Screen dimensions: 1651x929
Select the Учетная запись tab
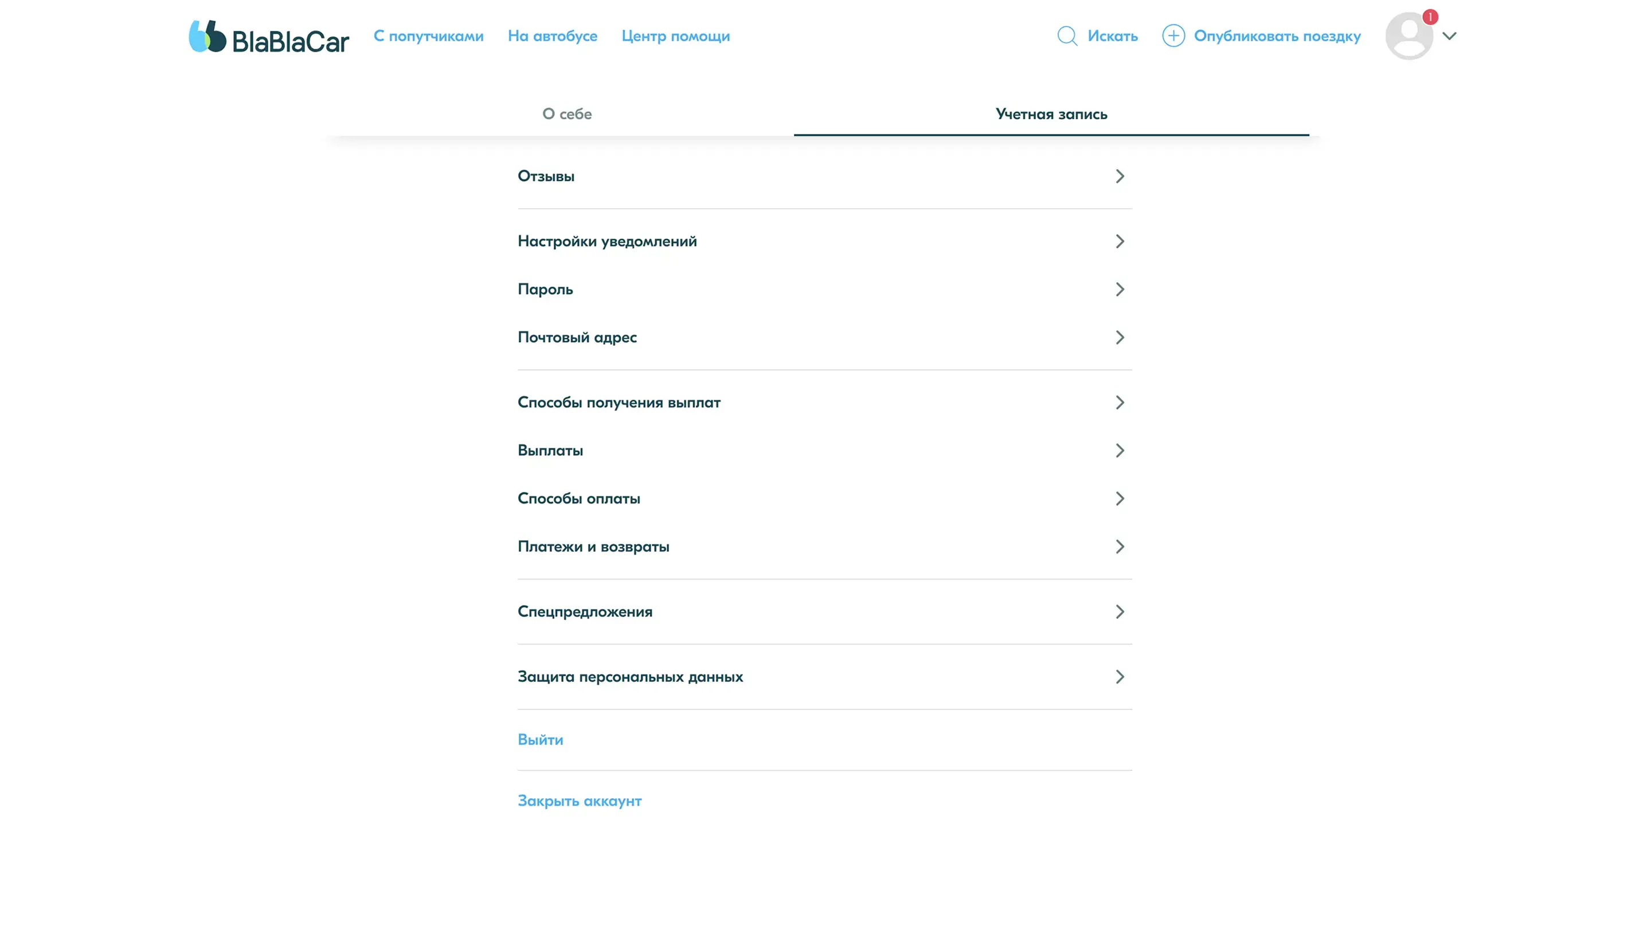click(x=1051, y=114)
